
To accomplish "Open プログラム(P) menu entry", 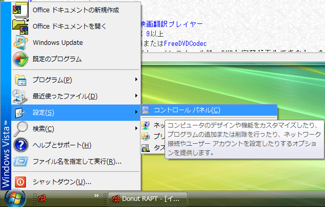I will click(76, 80).
